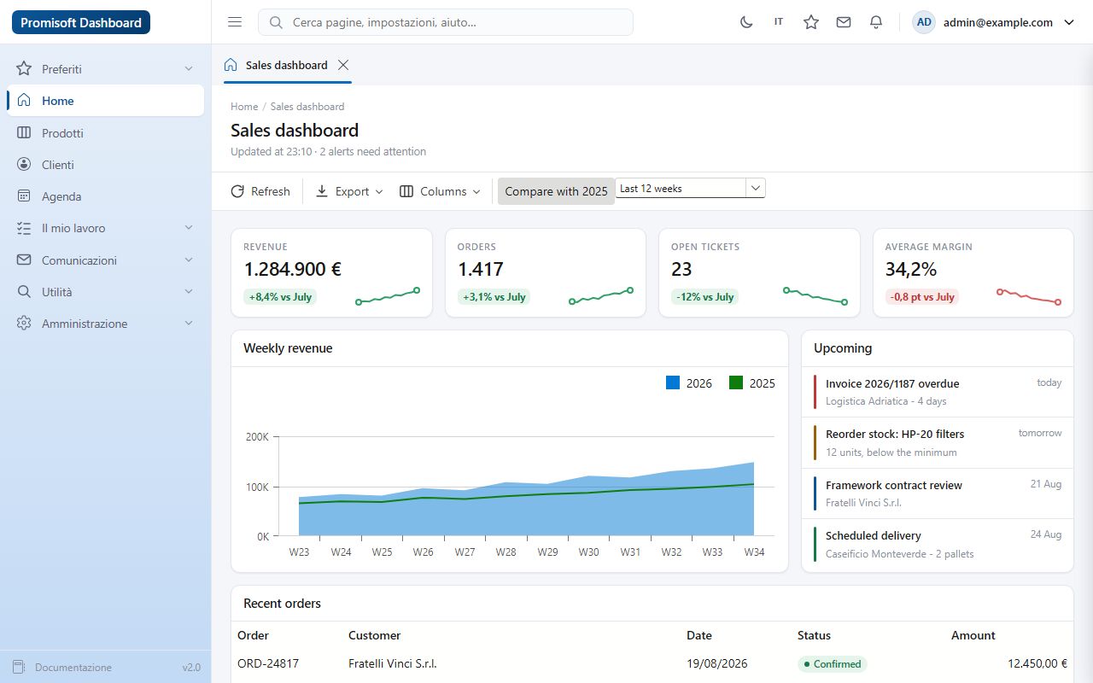The height and width of the screenshot is (683, 1093).
Task: Open Prodotti in the sidebar
Action: pyautogui.click(x=105, y=133)
